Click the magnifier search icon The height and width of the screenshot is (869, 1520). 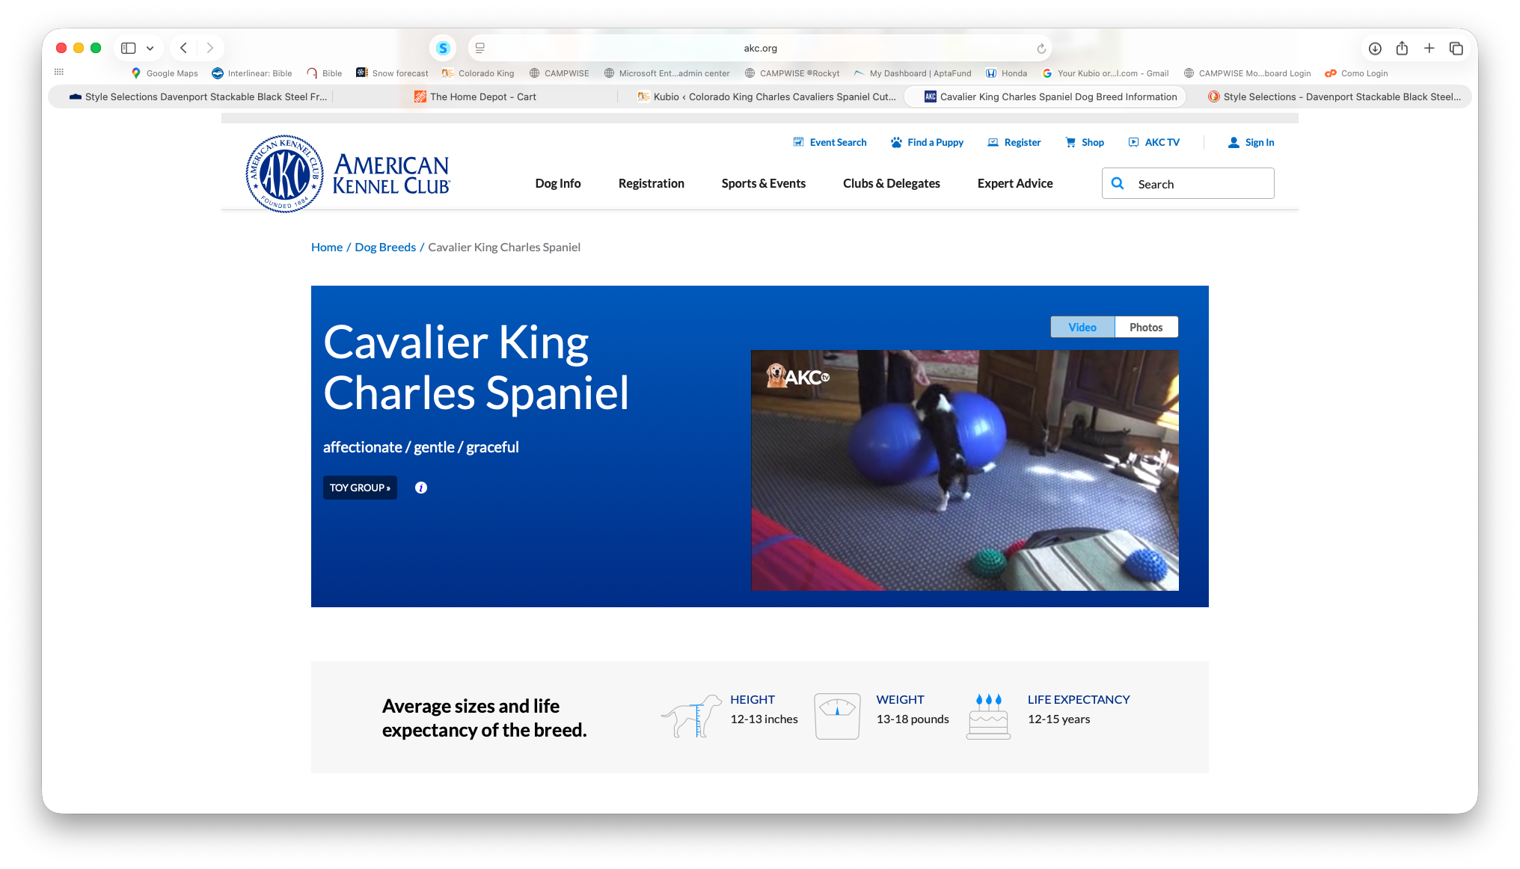pyautogui.click(x=1118, y=183)
